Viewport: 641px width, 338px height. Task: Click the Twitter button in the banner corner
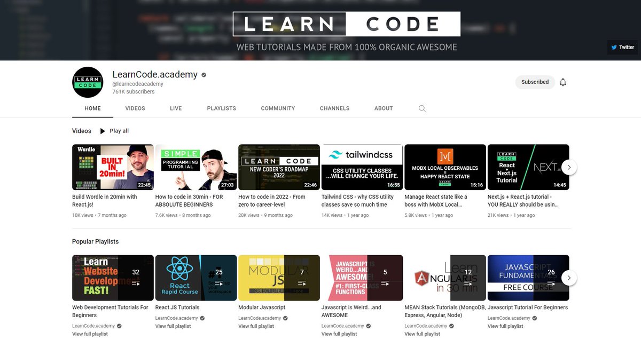pyautogui.click(x=622, y=47)
